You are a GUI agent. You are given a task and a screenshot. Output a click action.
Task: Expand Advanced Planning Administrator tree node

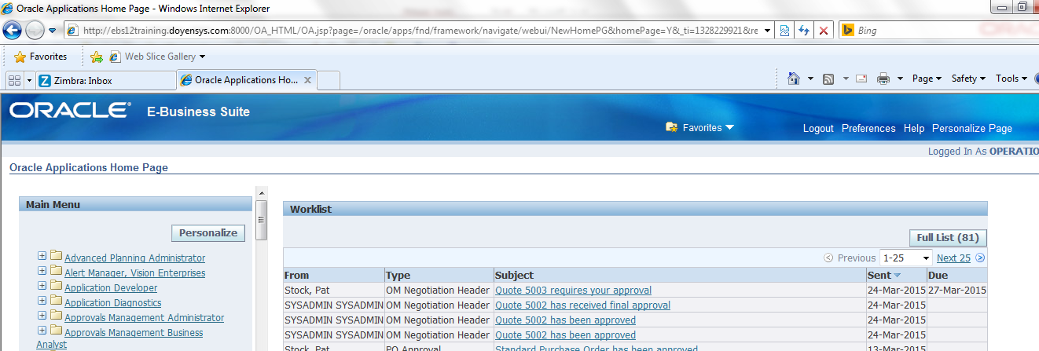coord(42,256)
